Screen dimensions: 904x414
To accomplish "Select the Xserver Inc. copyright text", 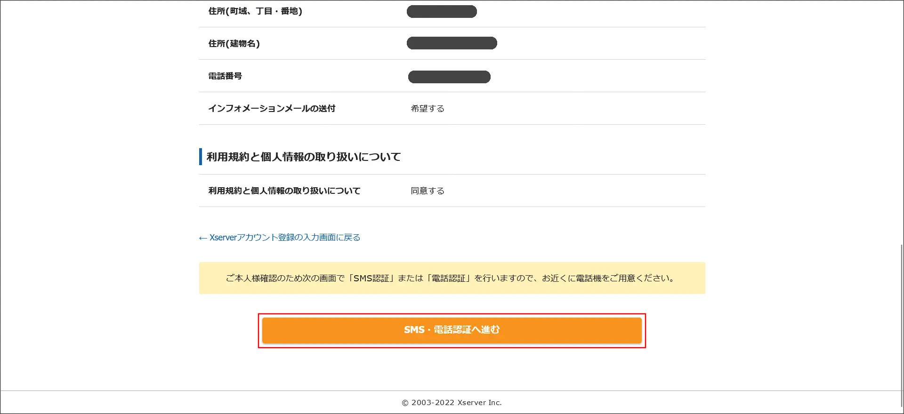I will click(x=451, y=402).
